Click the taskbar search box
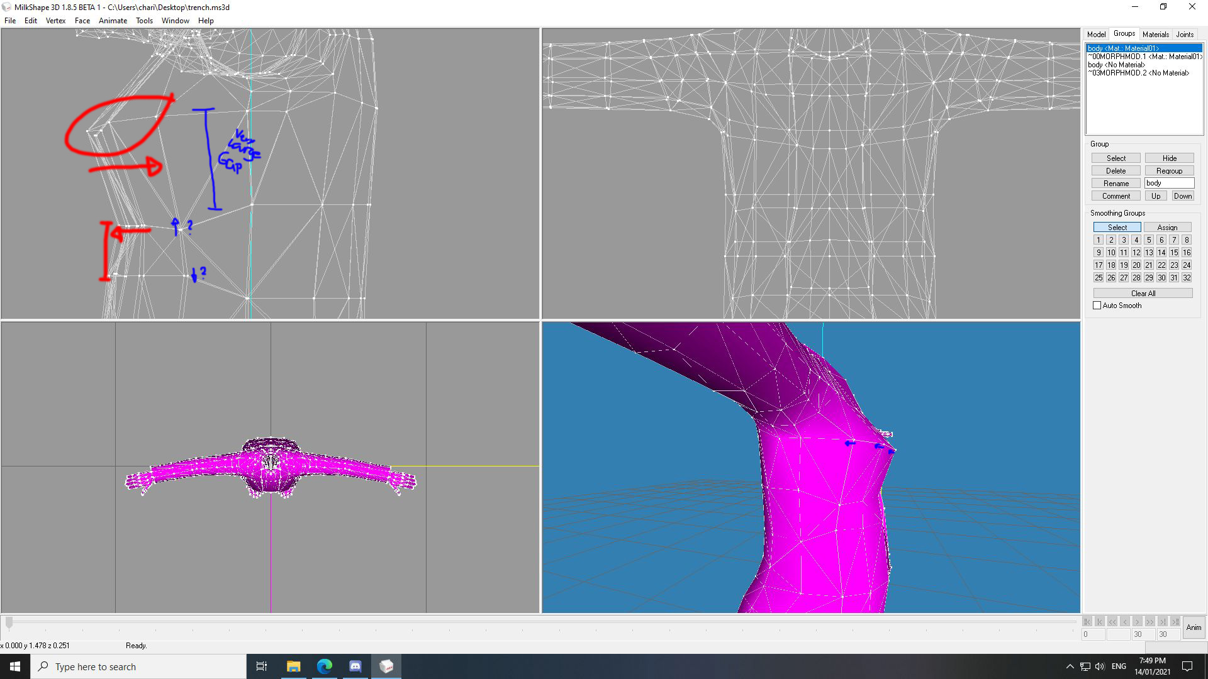1208x679 pixels. pos(138,666)
